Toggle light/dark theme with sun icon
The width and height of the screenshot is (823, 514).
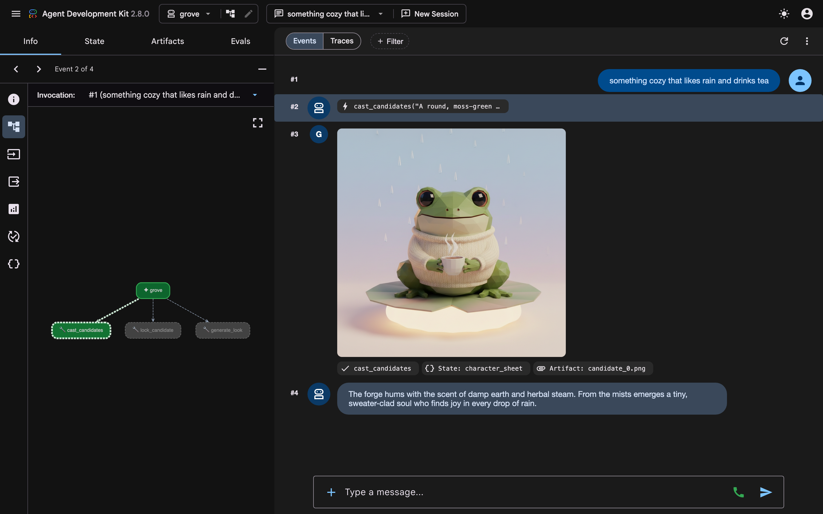pos(784,14)
